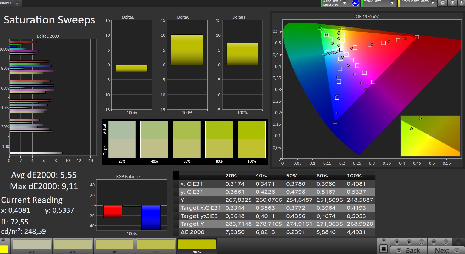
Task: Go Back to the previous page
Action: coord(409,250)
